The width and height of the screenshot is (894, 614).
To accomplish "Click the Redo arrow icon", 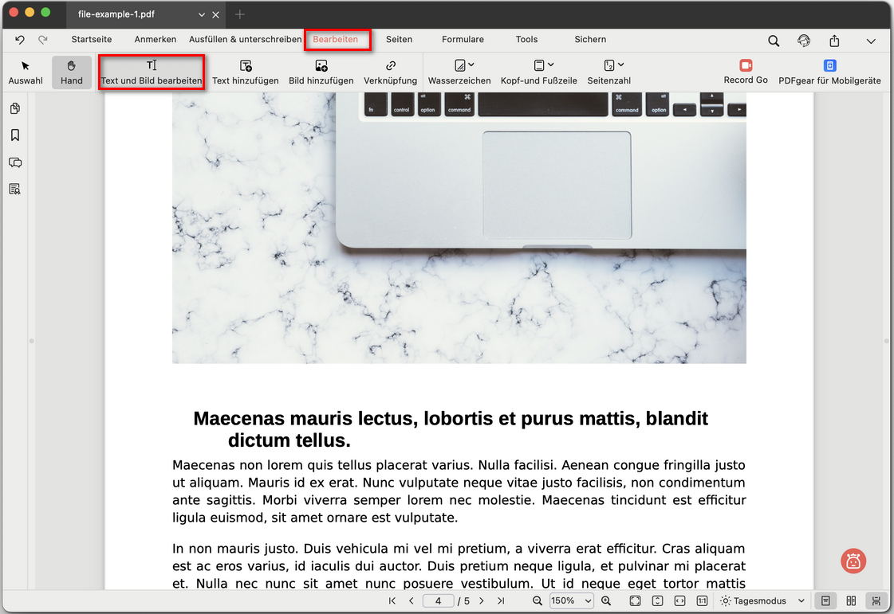I will (x=43, y=40).
